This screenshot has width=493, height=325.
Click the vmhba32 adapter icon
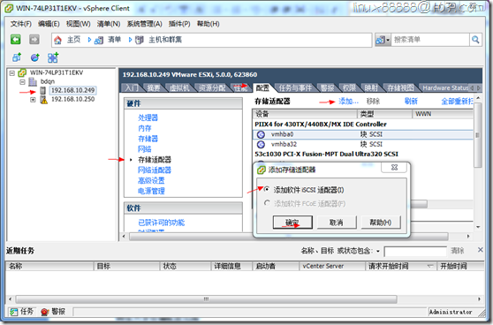coord(261,145)
